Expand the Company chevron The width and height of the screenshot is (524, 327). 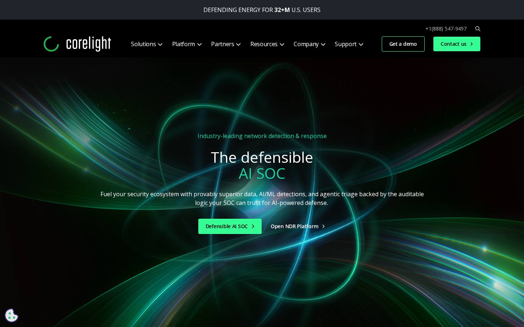tap(323, 44)
